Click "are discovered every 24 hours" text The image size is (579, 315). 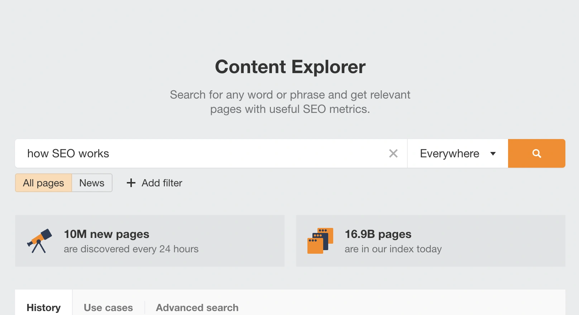point(131,249)
